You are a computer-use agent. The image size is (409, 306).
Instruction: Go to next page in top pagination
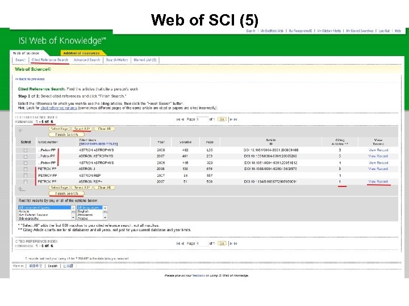pos(231,120)
